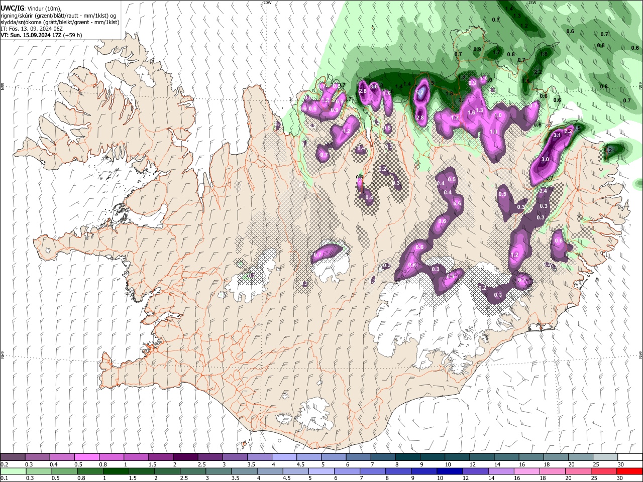Click the bright pink 0.5 snow-scale swatch

coord(86,457)
